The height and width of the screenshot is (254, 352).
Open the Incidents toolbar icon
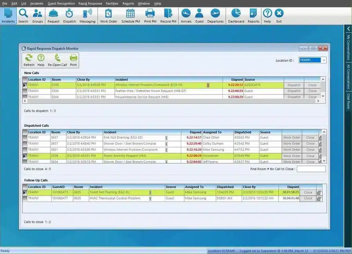tap(8, 16)
